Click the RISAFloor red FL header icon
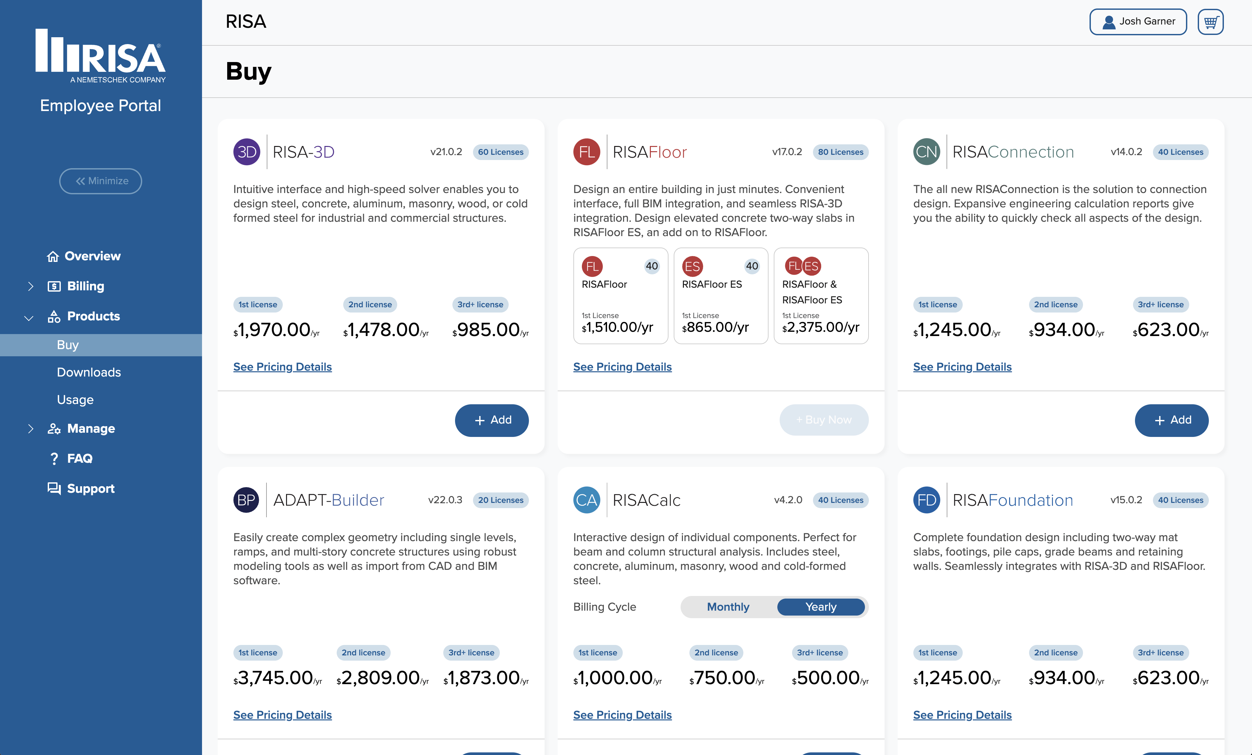The width and height of the screenshot is (1252, 755). [x=586, y=152]
